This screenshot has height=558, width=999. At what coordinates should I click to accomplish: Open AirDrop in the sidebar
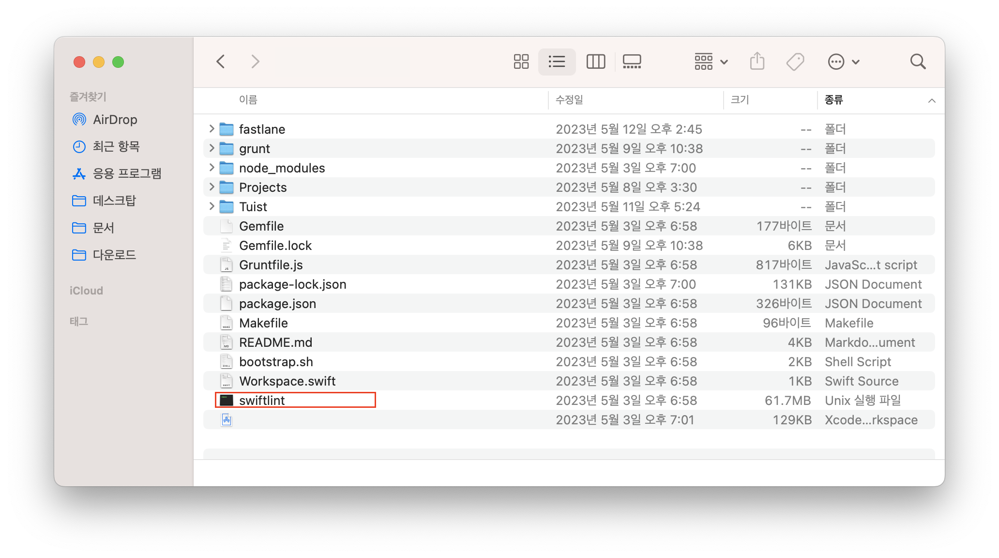pyautogui.click(x=115, y=120)
